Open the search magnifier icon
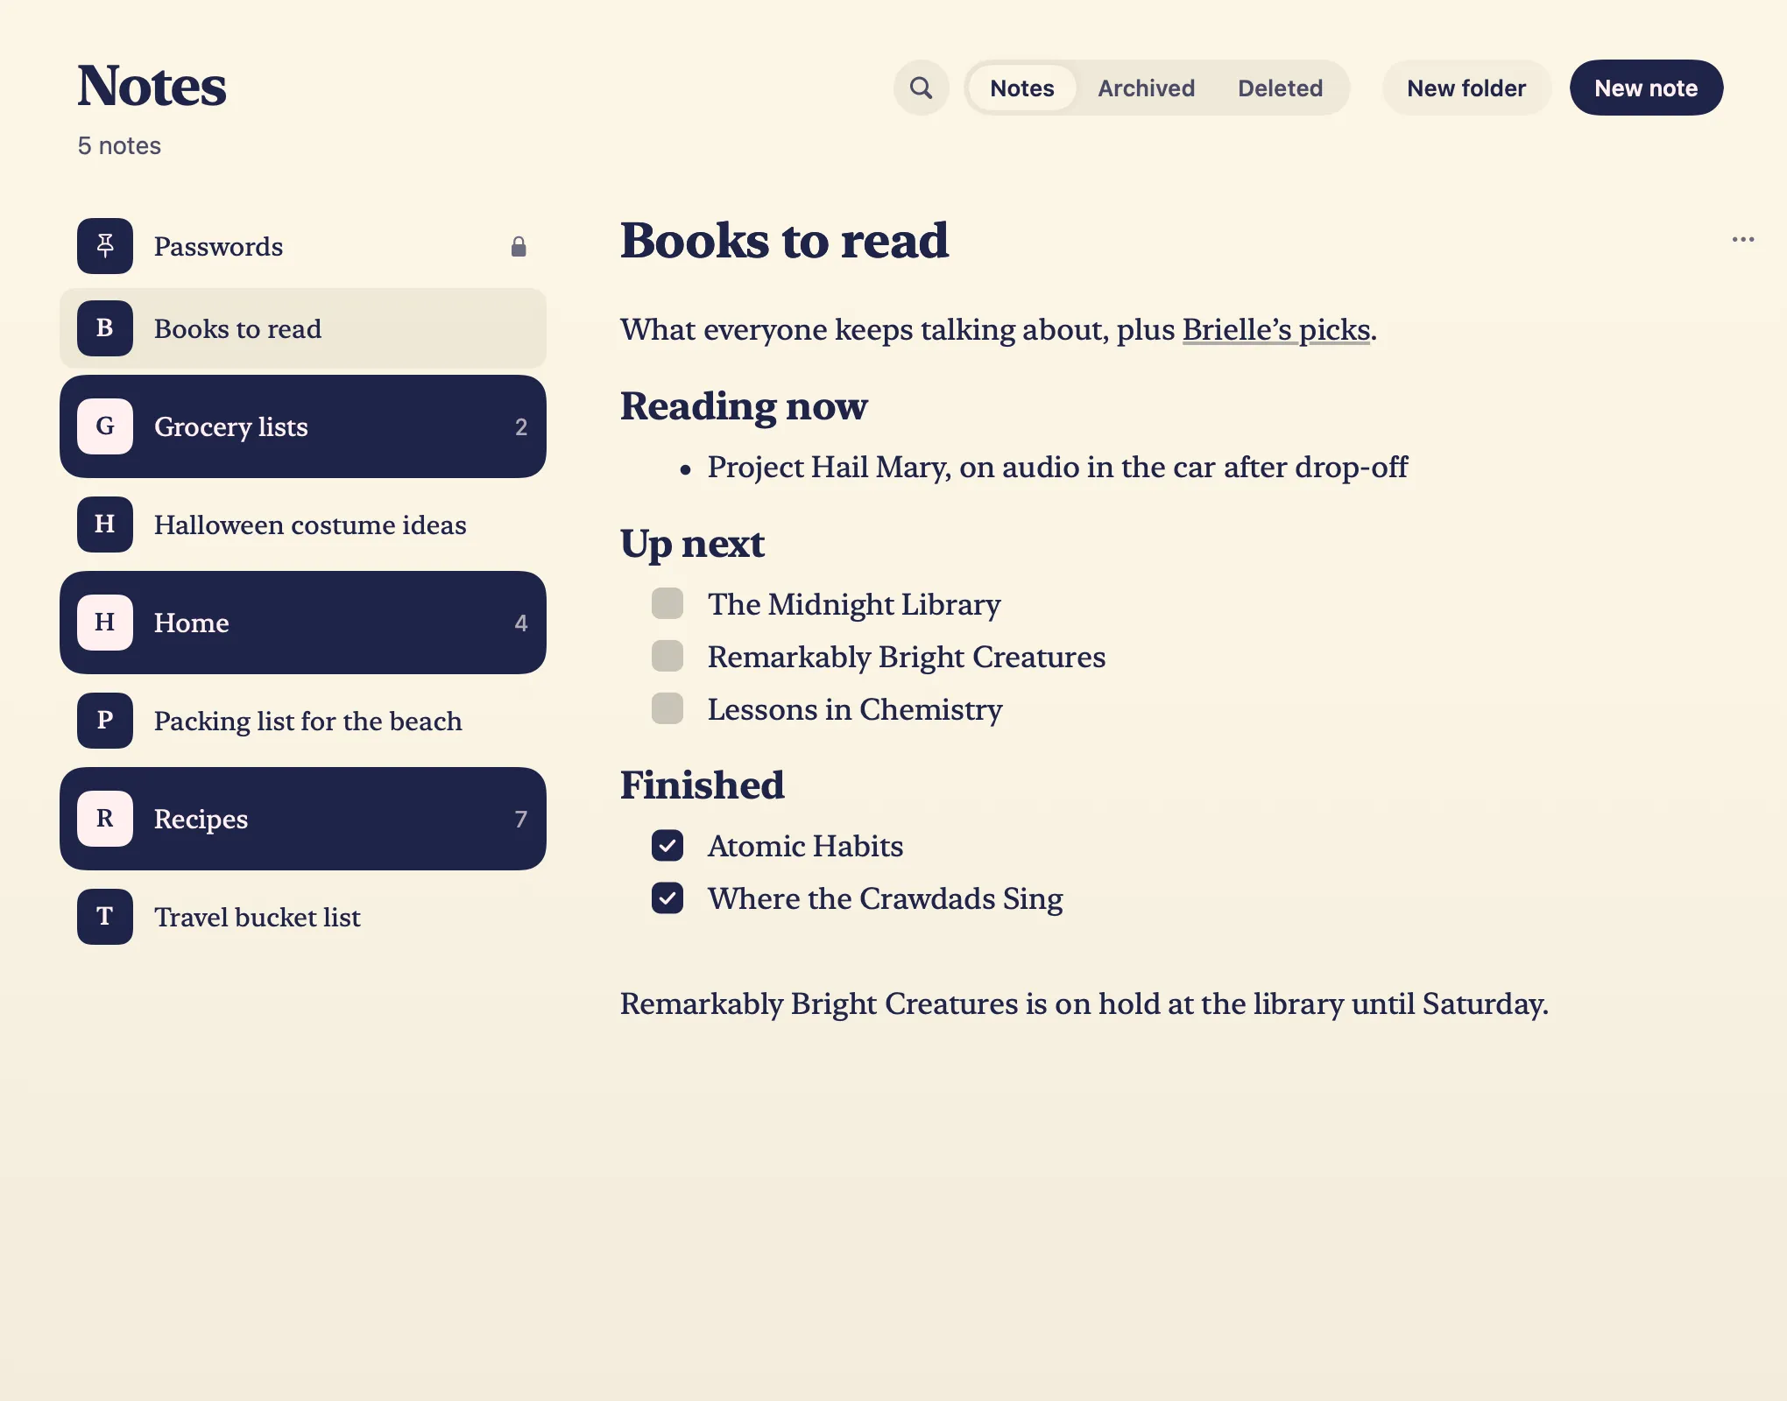 pyautogui.click(x=921, y=88)
